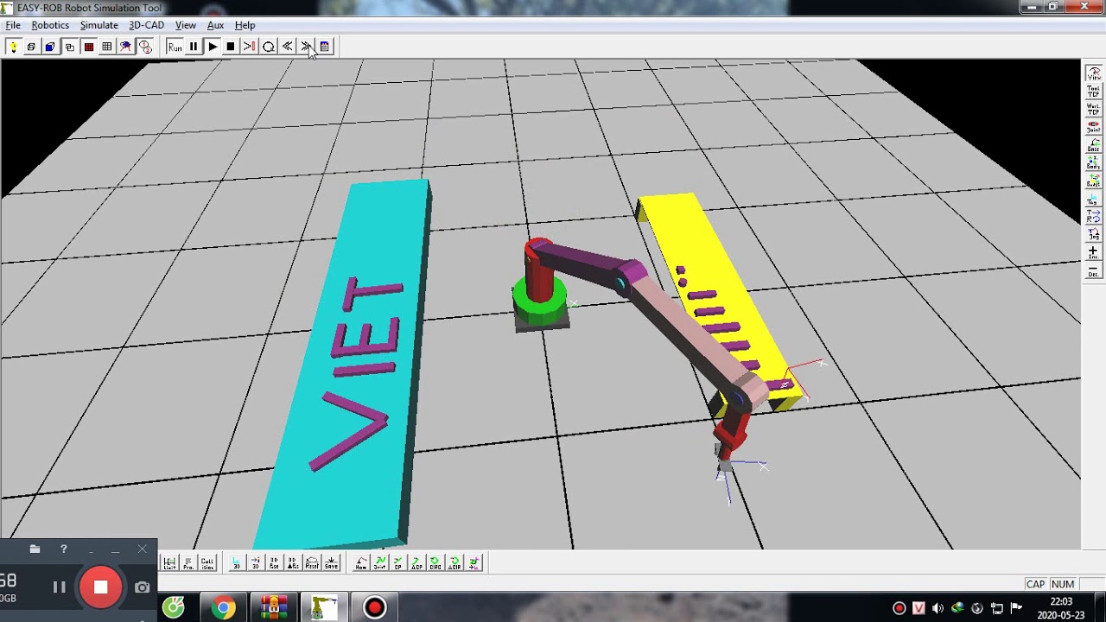
Task: Click the recorder camera snapshot icon
Action: pos(143,587)
